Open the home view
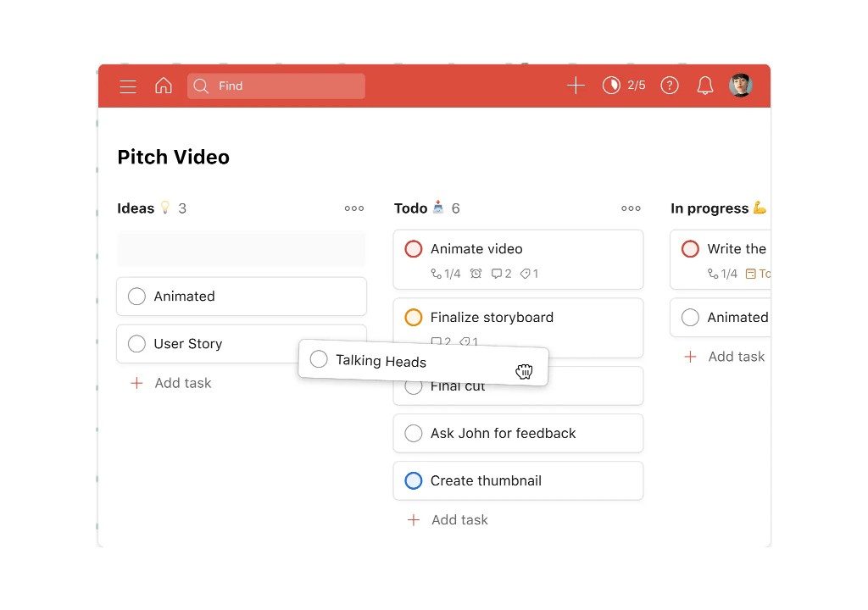868x610 pixels. [164, 86]
